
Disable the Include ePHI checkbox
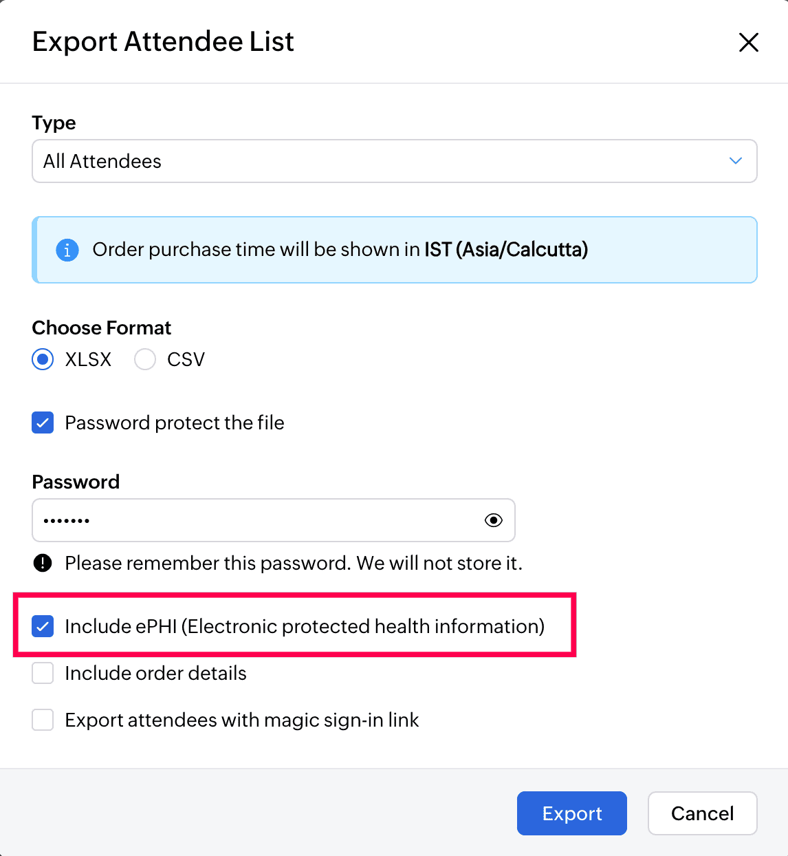click(x=43, y=626)
